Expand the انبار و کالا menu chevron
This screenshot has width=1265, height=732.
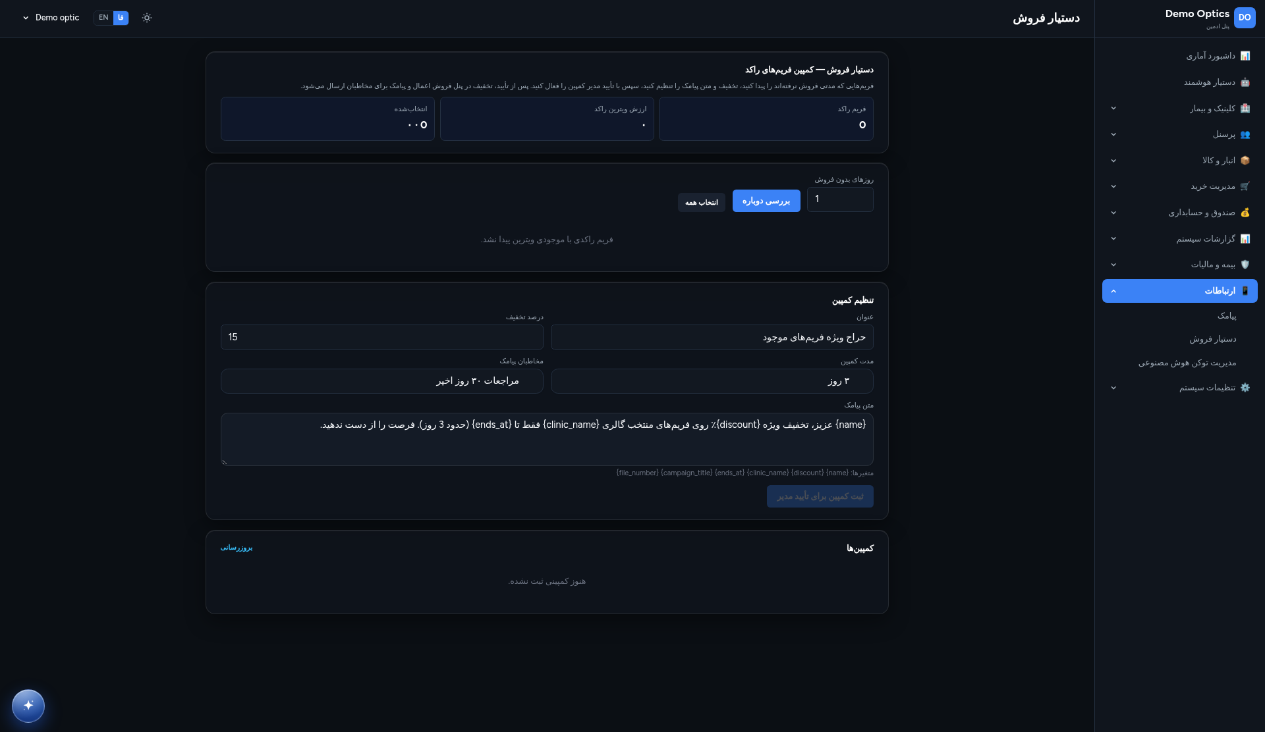click(1113, 160)
